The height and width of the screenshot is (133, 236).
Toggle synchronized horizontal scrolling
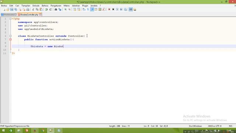pos(79,10)
